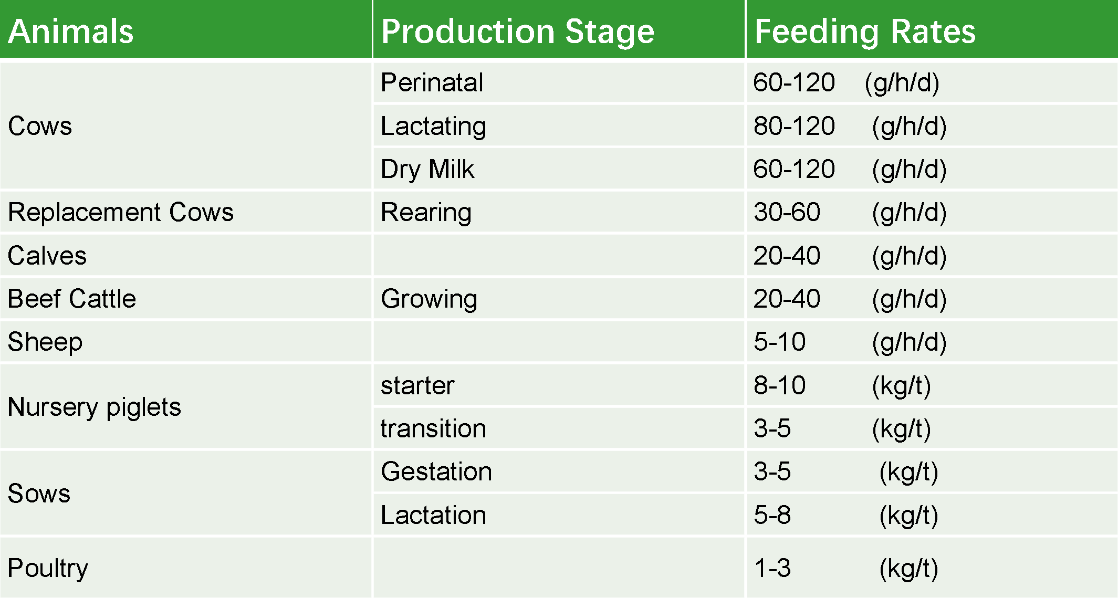1118x598 pixels.
Task: Select the Perinatal stage cell
Action: [x=559, y=82]
